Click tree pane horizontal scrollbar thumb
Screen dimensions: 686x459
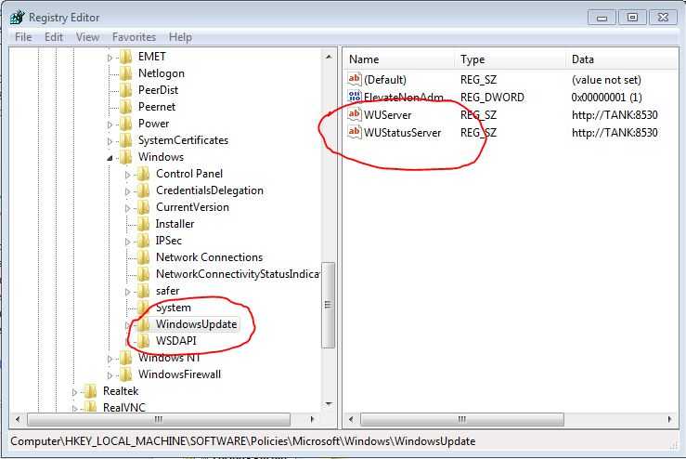point(159,420)
